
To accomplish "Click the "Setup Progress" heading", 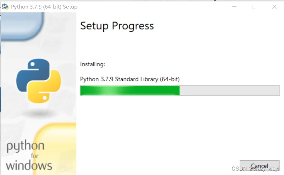I will (117, 26).
